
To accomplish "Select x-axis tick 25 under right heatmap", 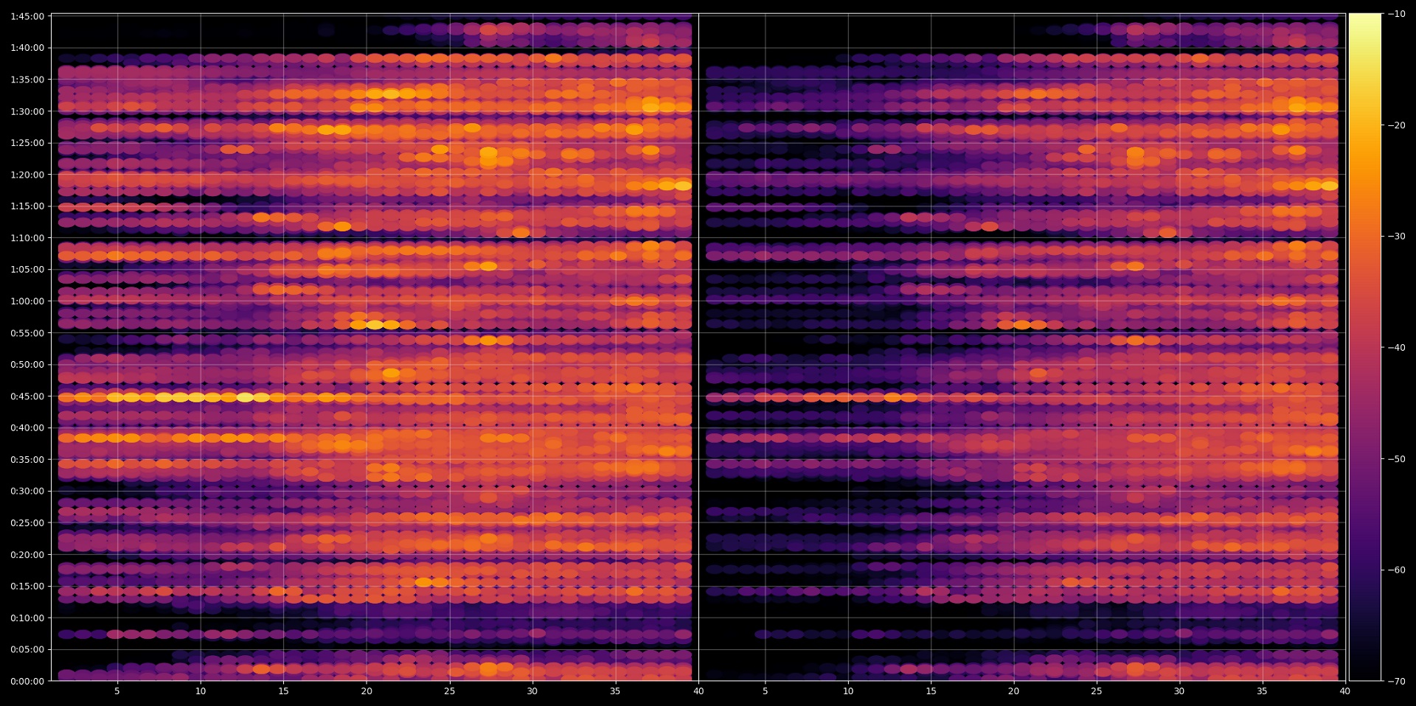I will (1097, 691).
